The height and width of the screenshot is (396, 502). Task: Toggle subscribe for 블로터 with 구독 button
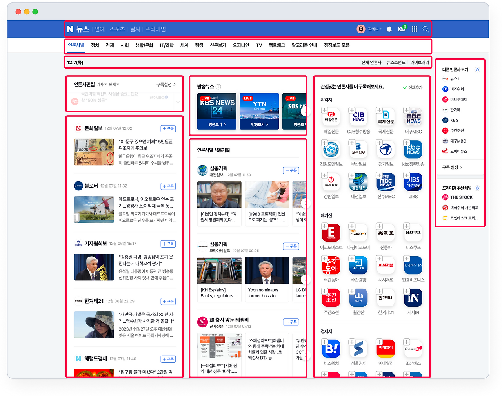[168, 186]
